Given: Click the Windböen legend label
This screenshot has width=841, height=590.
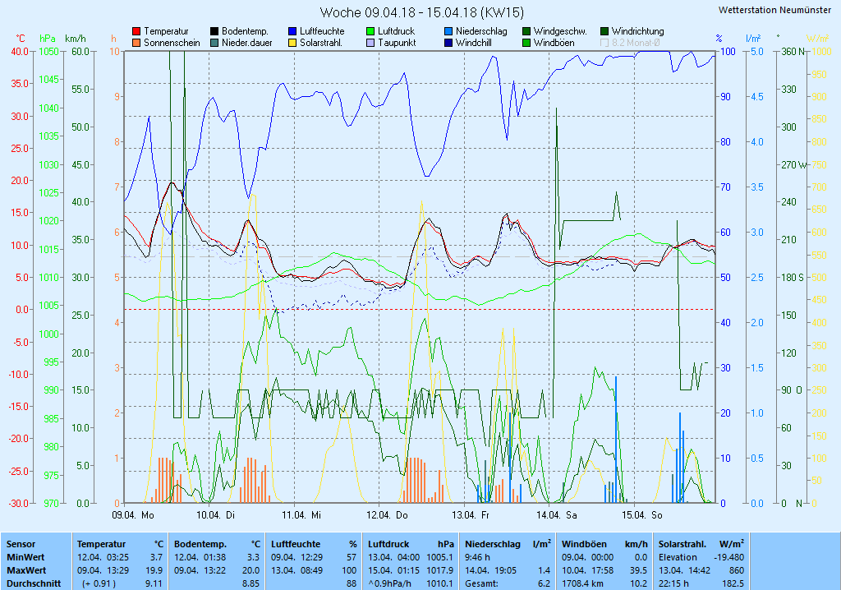Looking at the screenshot, I should (x=553, y=43).
